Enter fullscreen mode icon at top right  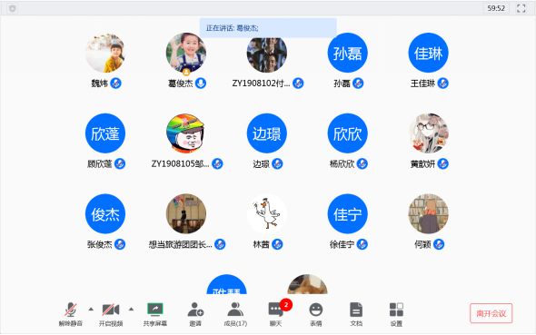click(x=521, y=8)
